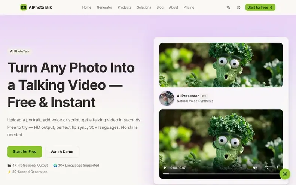Click the globe icon beside Languages Supported

coord(55,166)
